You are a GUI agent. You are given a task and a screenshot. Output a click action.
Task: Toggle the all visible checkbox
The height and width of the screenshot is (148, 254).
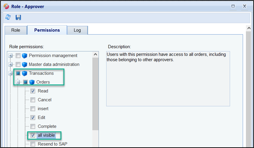pyautogui.click(x=33, y=135)
